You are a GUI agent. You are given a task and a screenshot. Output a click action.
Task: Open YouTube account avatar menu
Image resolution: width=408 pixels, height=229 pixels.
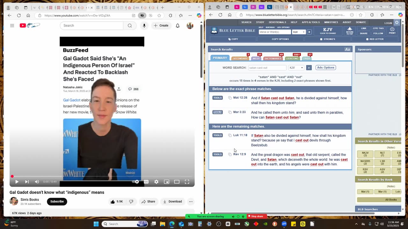(x=190, y=25)
